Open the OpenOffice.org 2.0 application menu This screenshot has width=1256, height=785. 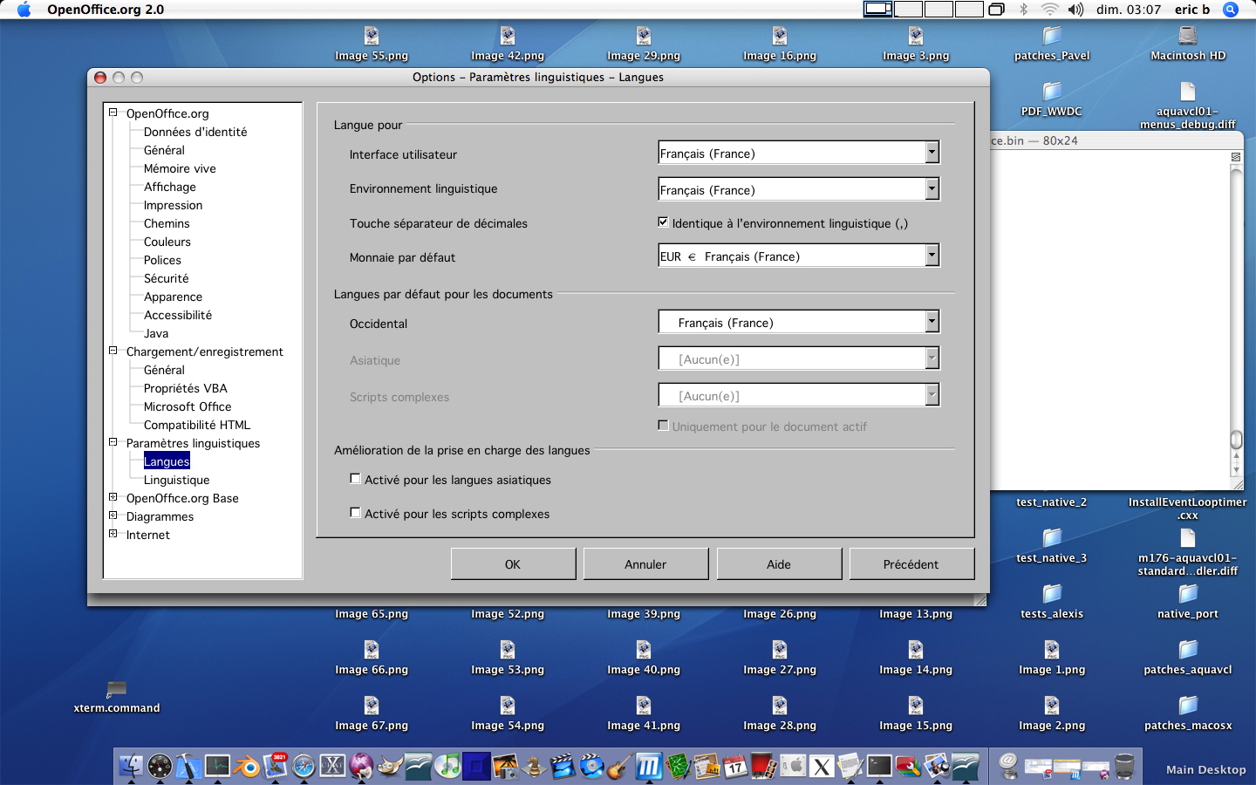[x=106, y=10]
